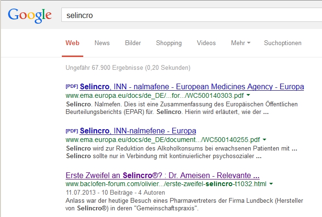The width and height of the screenshot is (322, 217).
Task: Switch to the News tab
Action: coord(102,43)
